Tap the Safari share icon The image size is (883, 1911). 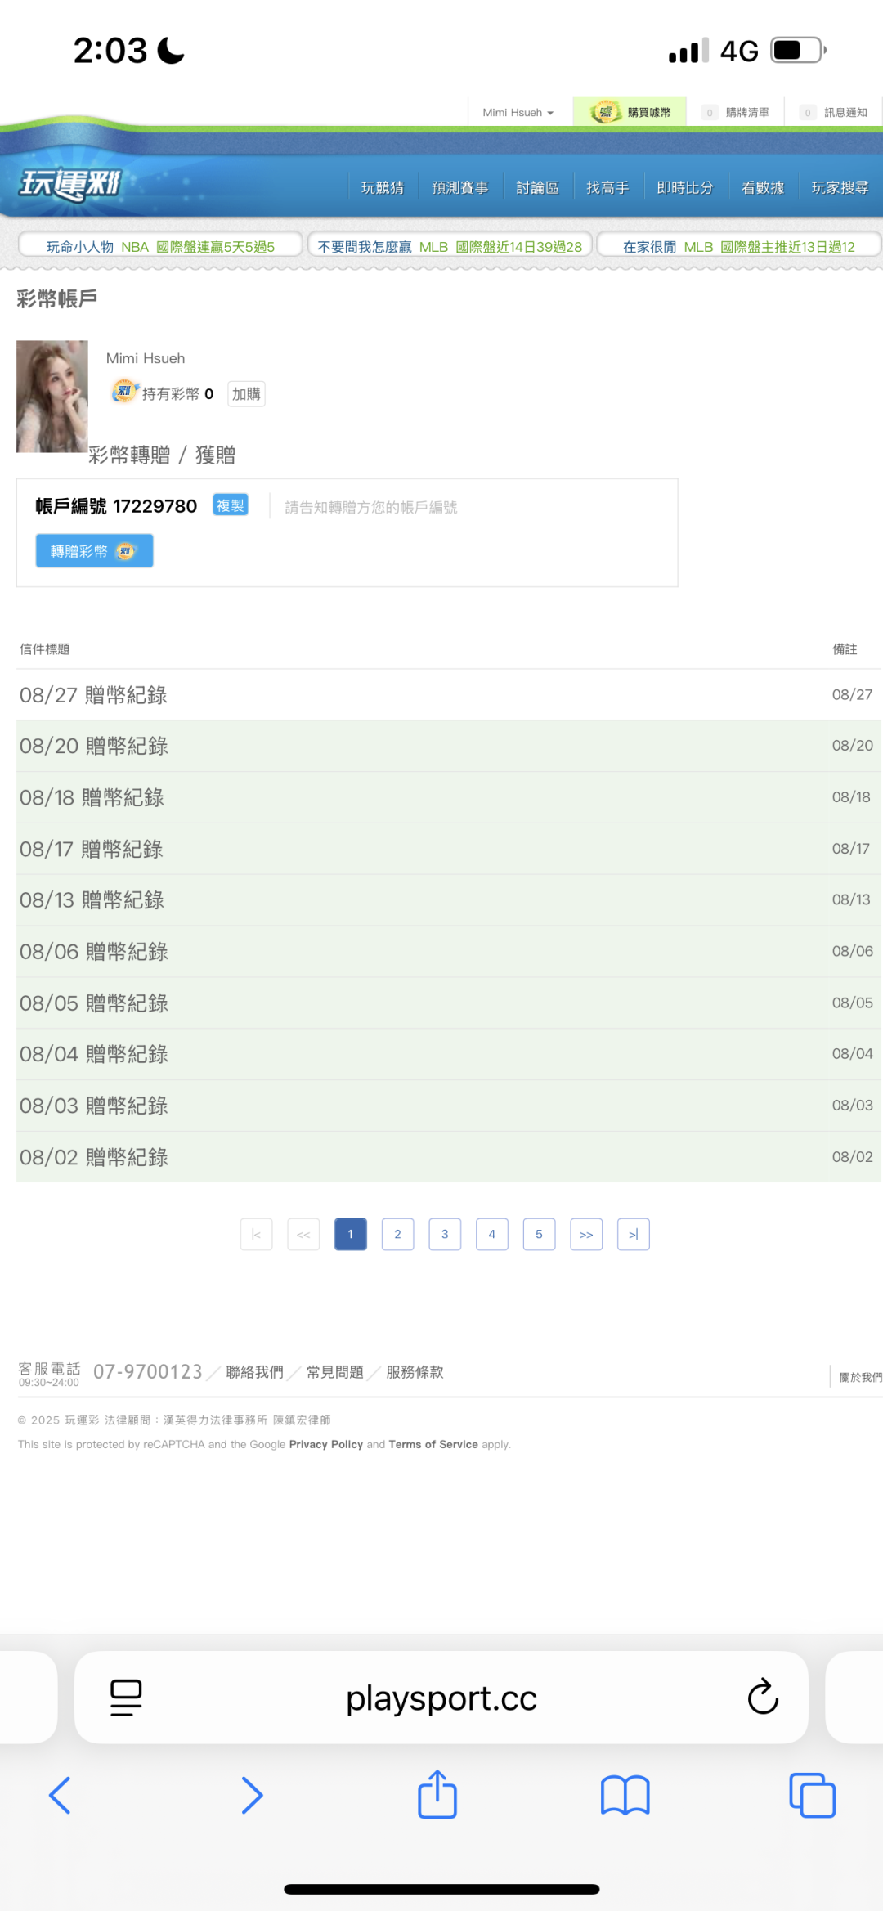point(437,1795)
